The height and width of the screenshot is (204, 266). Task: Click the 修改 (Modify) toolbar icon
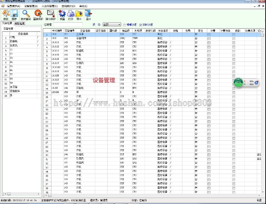6,15
